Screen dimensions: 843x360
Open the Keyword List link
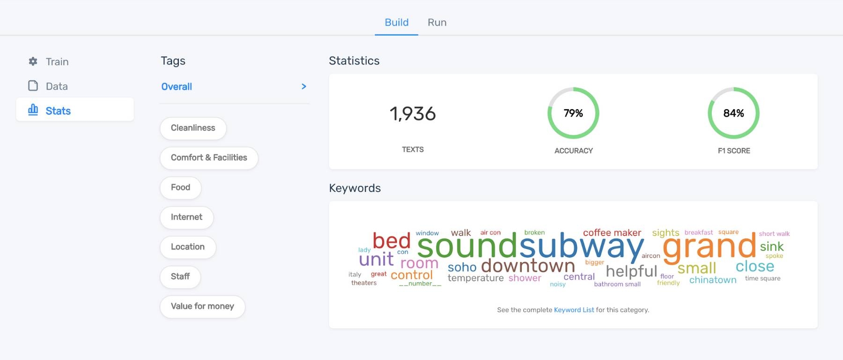click(x=574, y=310)
